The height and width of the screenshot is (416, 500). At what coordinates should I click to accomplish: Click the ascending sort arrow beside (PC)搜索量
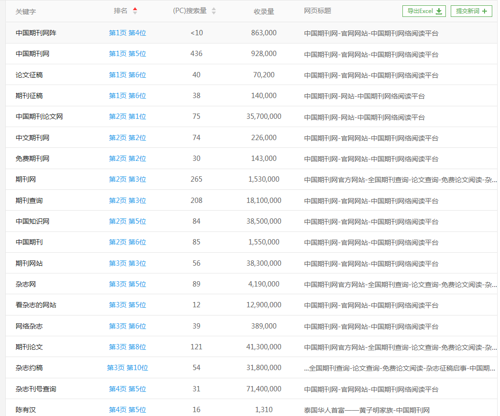click(x=214, y=8)
